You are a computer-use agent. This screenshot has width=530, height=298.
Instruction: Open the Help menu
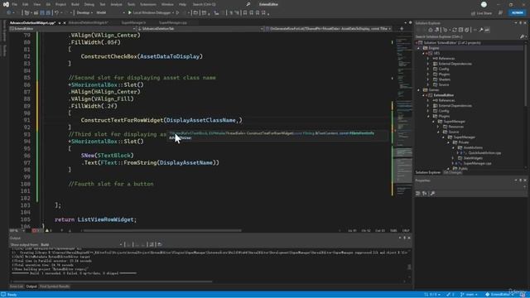182,4
